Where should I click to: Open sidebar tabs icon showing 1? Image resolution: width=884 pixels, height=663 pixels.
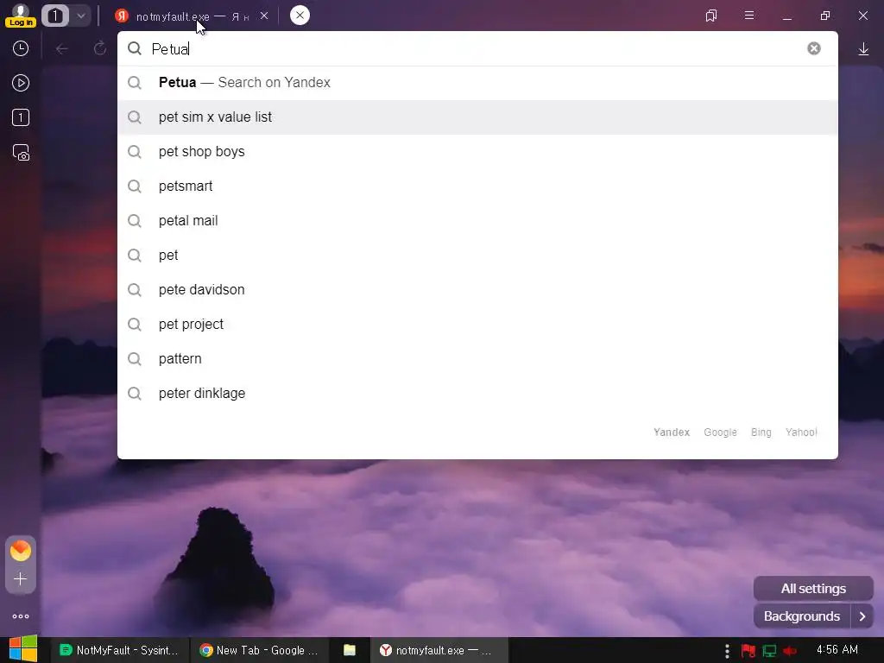[21, 117]
